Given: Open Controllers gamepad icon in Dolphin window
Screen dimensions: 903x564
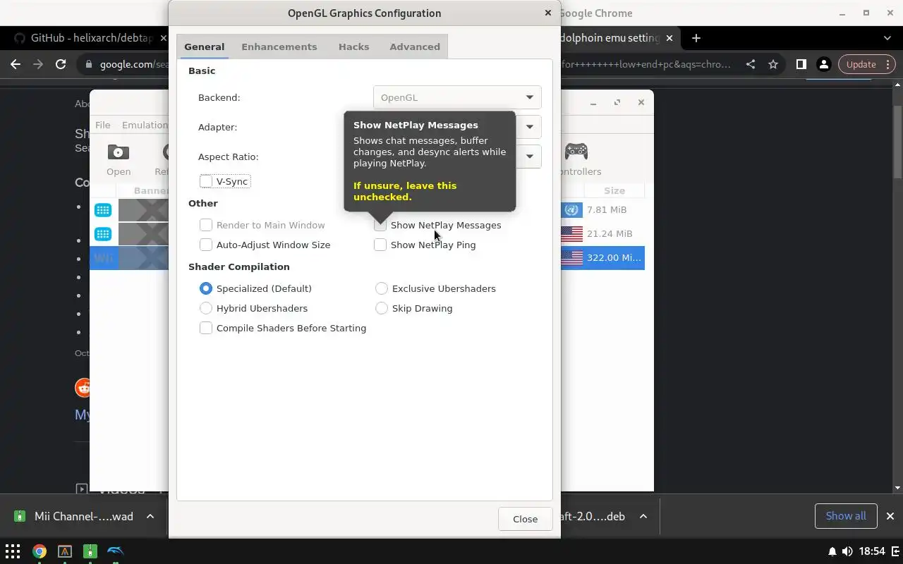Looking at the screenshot, I should (x=576, y=151).
